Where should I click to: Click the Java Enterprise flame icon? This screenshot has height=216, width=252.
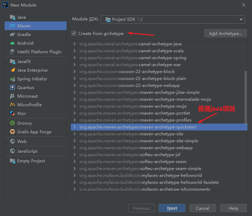pyautogui.click(x=13, y=70)
